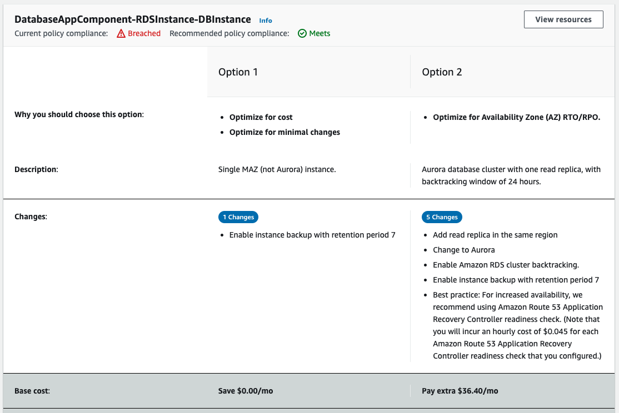
Task: Click the Breached status indicator beside Current policy compliance
Action: pos(138,33)
